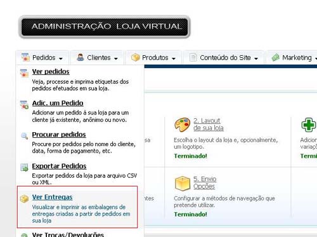
Task: Select Adic. um Pedido menu entry
Action: 58,103
